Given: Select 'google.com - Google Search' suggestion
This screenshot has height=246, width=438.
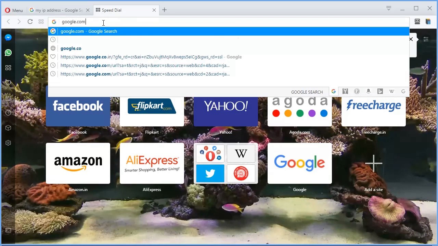Looking at the screenshot, I should point(229,31).
